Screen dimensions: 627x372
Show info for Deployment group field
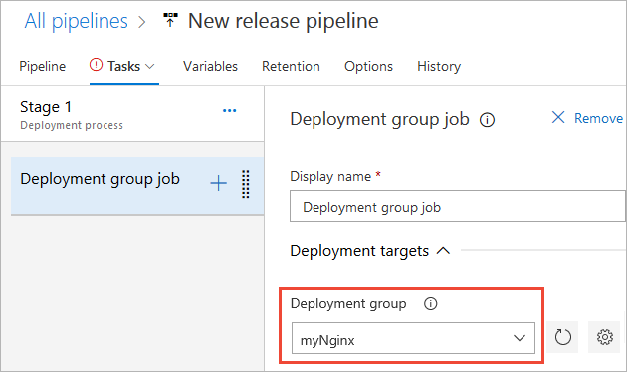(x=431, y=304)
